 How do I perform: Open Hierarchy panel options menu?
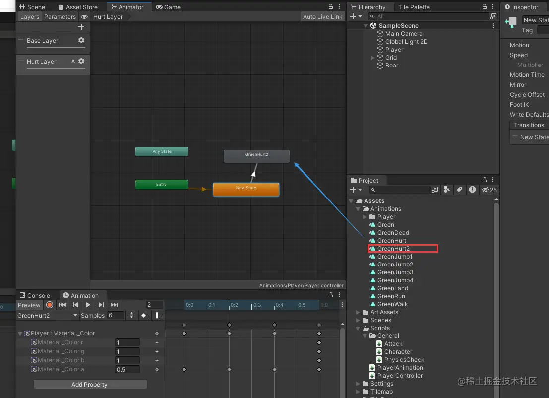tap(493, 6)
